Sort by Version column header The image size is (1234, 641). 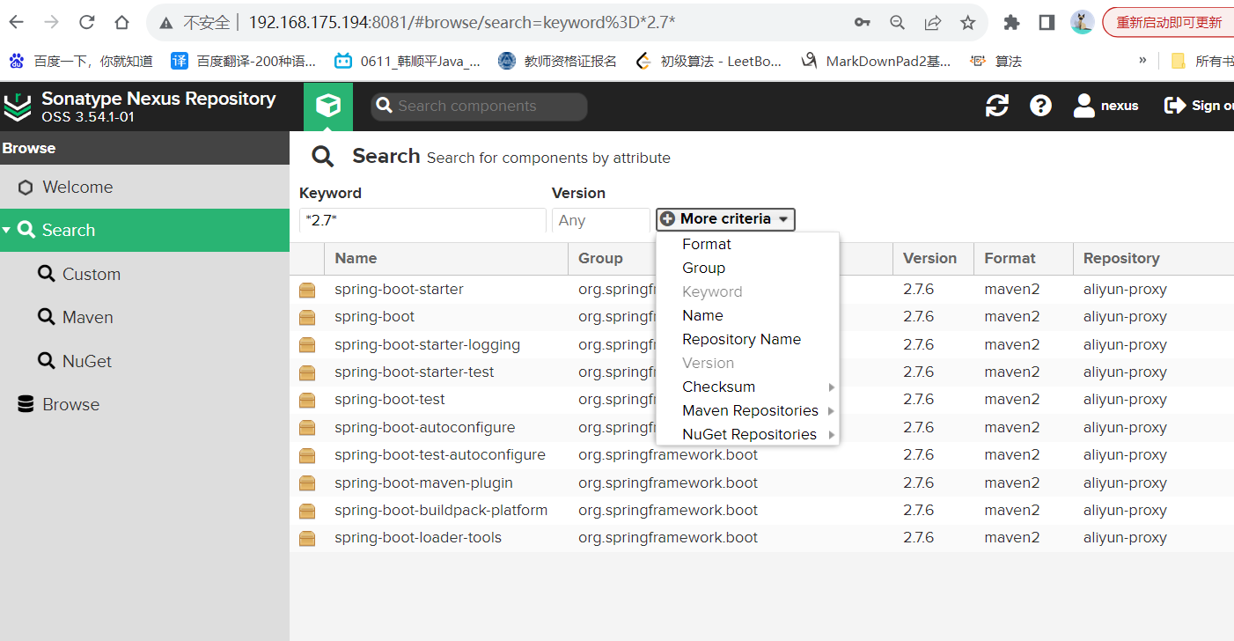(933, 259)
